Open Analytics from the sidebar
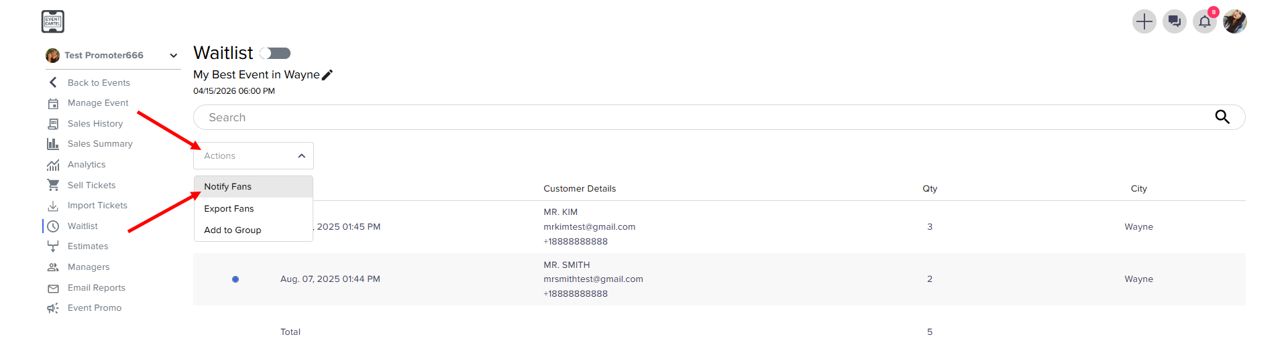Viewport: 1288px width, 361px height. tap(87, 165)
